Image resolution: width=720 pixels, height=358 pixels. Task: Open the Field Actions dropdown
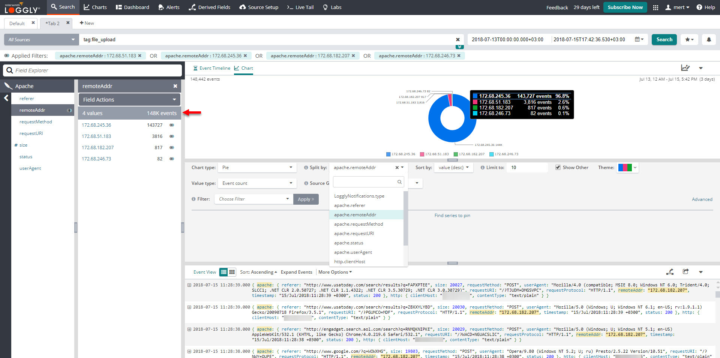(129, 100)
